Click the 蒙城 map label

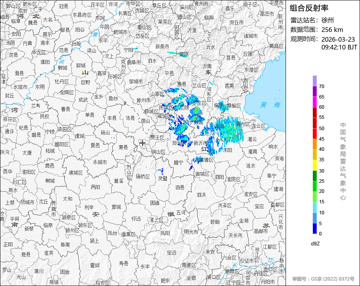(x=116, y=207)
